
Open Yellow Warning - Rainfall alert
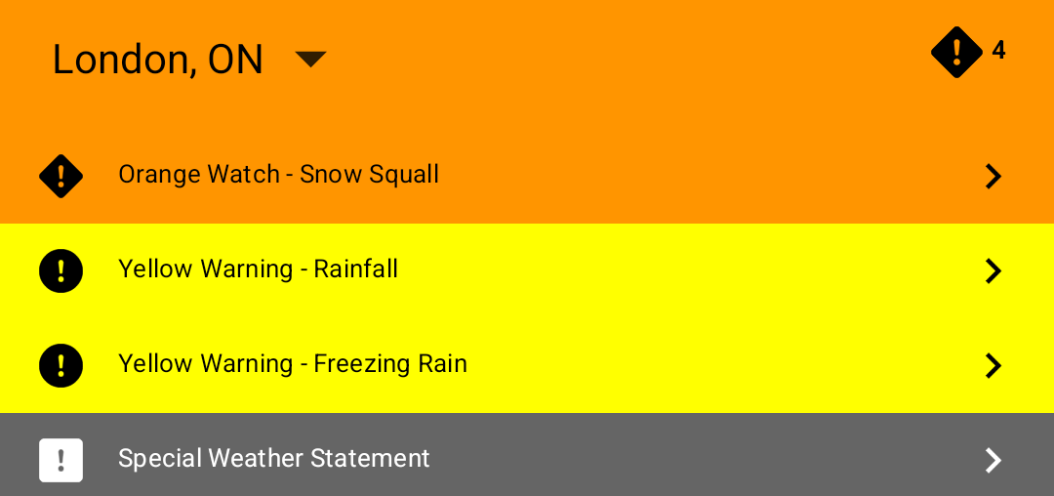(x=258, y=269)
